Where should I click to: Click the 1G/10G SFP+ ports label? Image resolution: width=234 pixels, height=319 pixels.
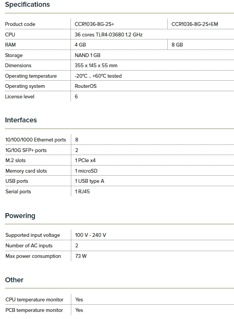26,150
